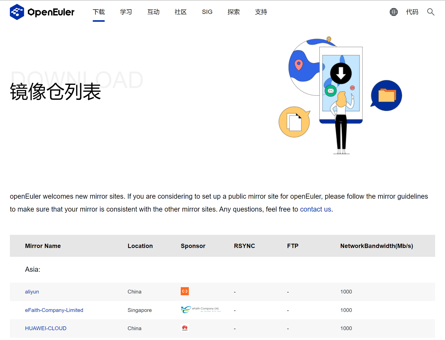Image resolution: width=445 pixels, height=340 pixels.
Task: Open the aliyun mirror link
Action: pos(32,292)
